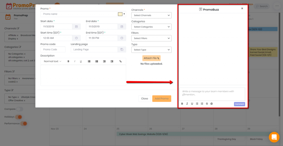This screenshot has height=146, width=283.
Task: Open the Select Type dropdown
Action: (x=151, y=50)
